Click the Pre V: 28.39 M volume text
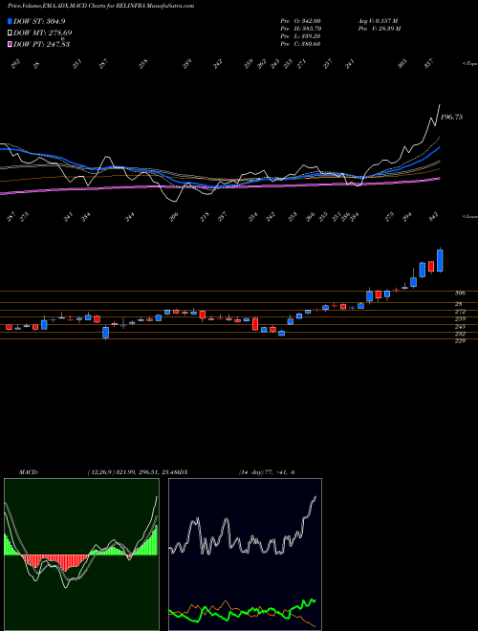Screen dimensions: 478x631 [x=379, y=28]
